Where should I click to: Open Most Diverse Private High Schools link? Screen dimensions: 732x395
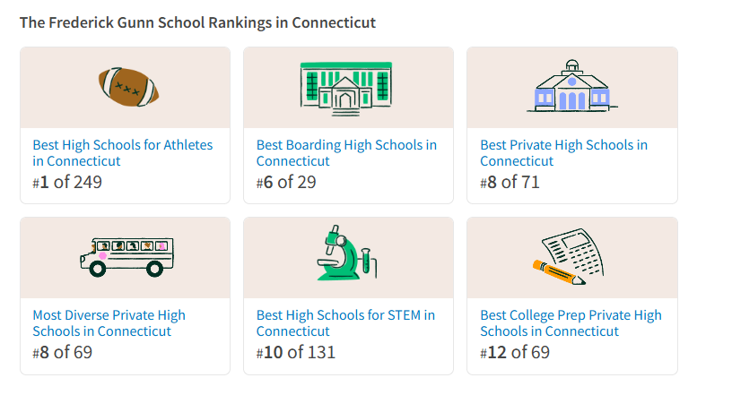click(109, 323)
